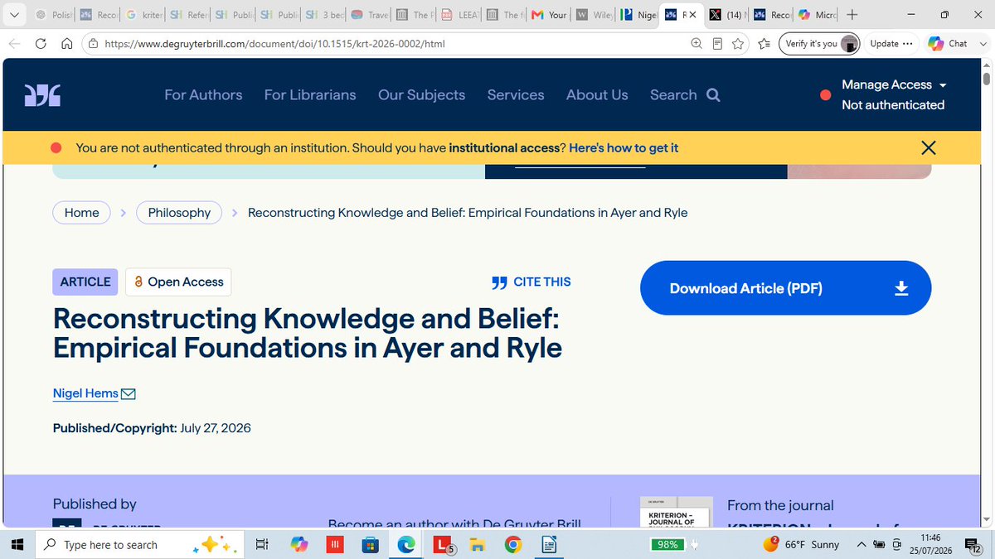
Task: Click the 98% battery indicator
Action: [x=668, y=544]
